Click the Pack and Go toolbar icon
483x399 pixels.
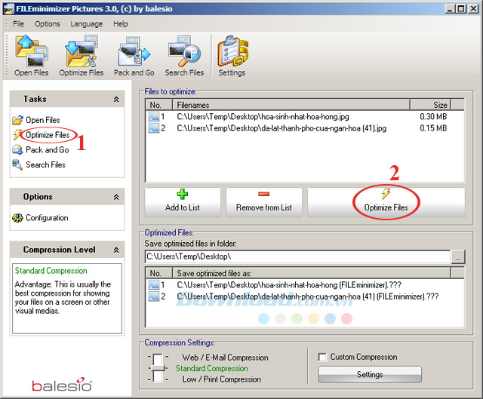(x=134, y=55)
